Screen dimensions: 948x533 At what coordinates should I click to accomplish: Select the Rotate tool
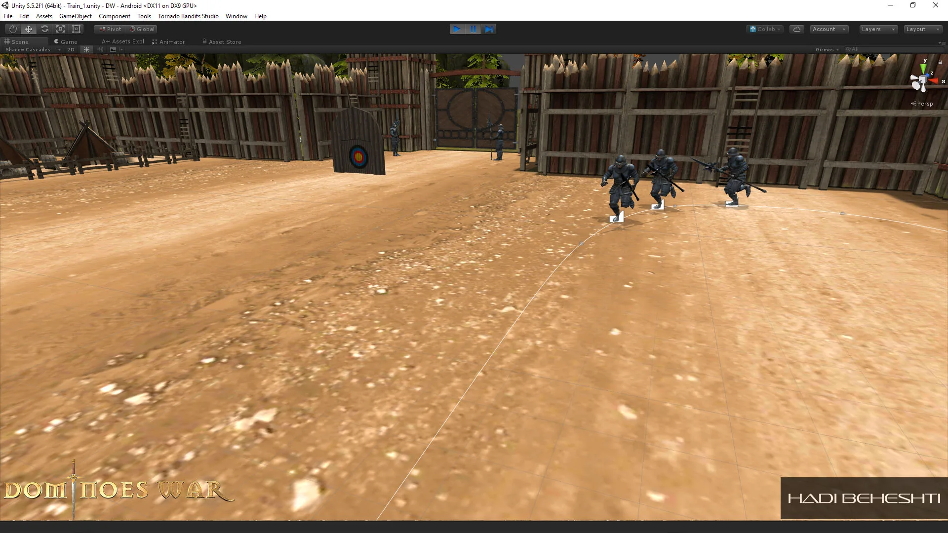(x=44, y=29)
